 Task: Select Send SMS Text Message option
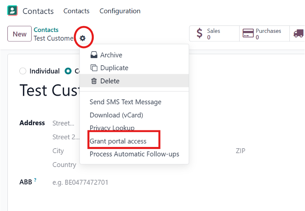coord(125,102)
